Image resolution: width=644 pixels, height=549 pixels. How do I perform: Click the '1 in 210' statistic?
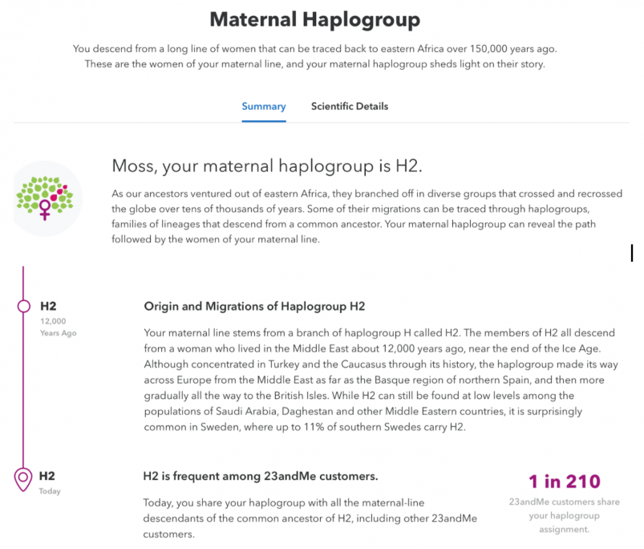(x=565, y=482)
